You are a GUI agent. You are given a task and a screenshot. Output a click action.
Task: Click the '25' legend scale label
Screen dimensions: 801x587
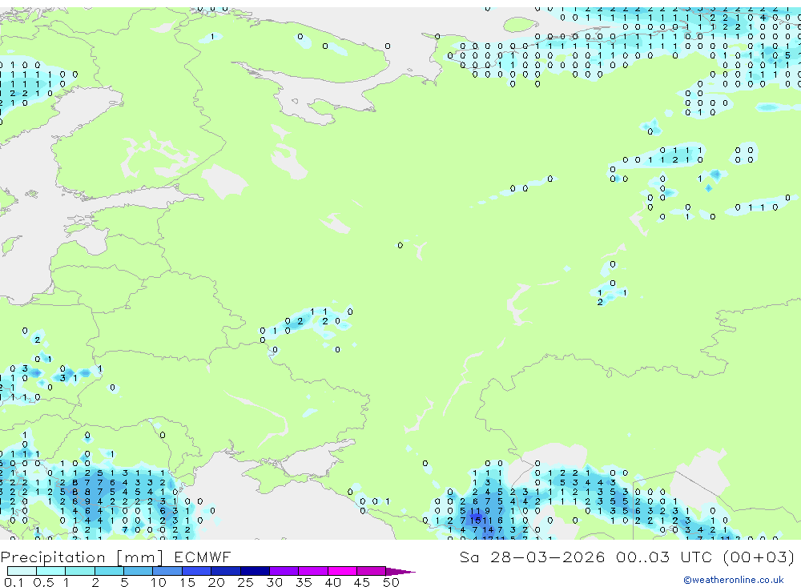(245, 582)
